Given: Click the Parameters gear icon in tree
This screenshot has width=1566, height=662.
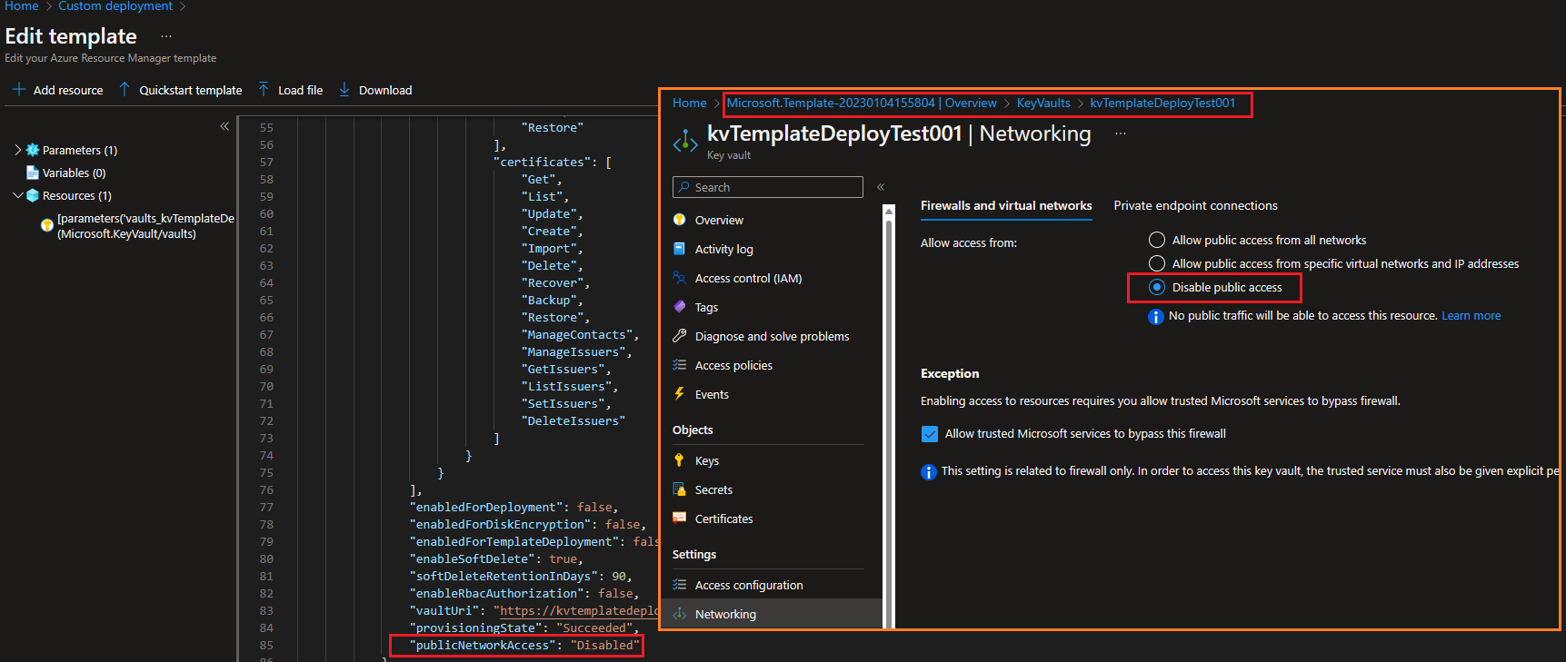Looking at the screenshot, I should pyautogui.click(x=33, y=150).
